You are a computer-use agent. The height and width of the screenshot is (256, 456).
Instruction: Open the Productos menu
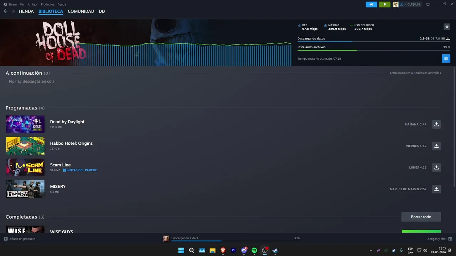(48, 5)
